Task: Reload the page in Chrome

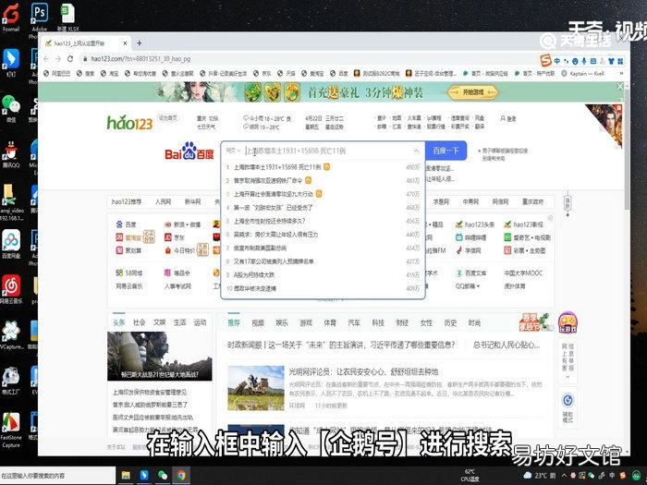Action: 70,59
